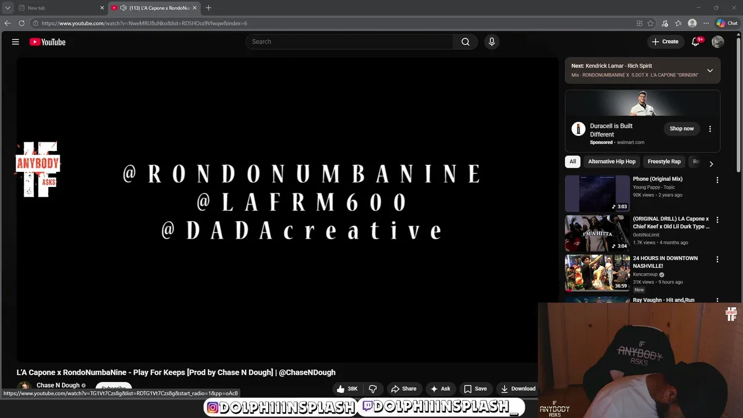Select Alternative Hip Hop chip

612,162
